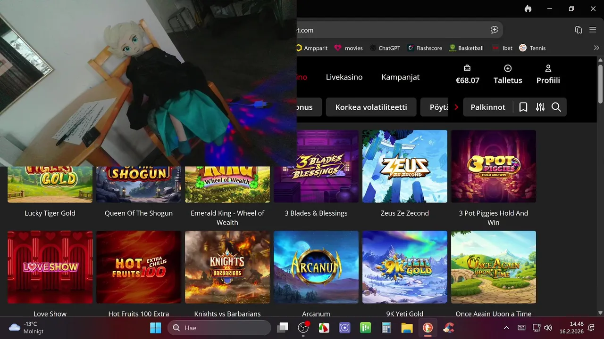The image size is (604, 339).
Task: Click the 3 Blades & Blessings title text
Action: point(316,213)
